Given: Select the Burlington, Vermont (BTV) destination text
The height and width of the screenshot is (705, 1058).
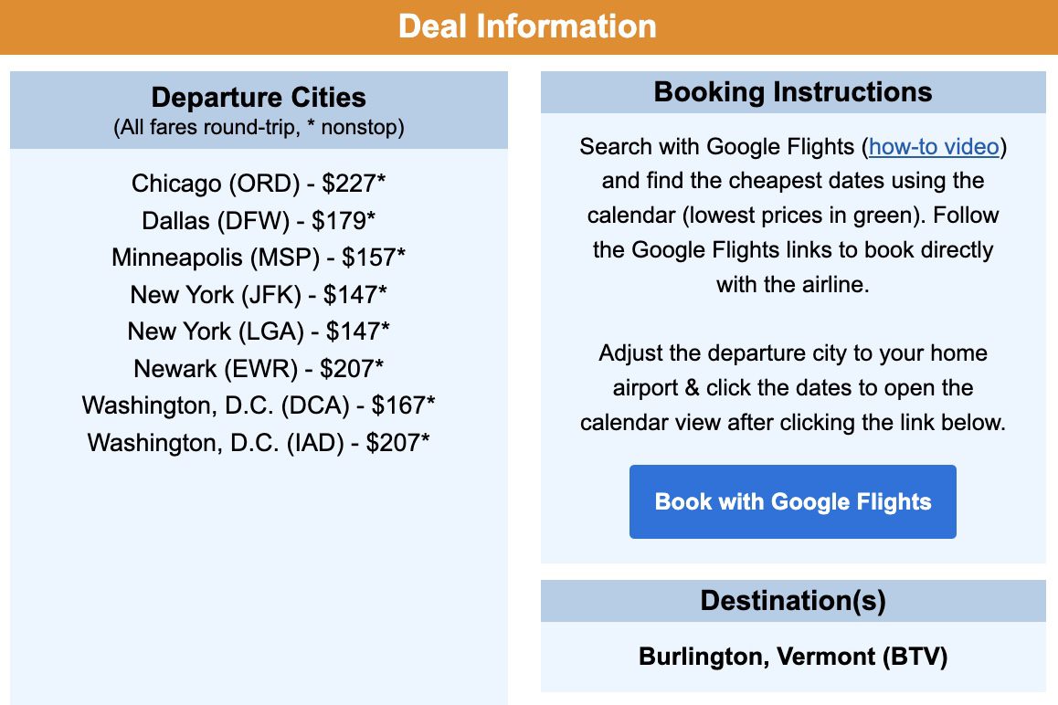Looking at the screenshot, I should tap(793, 657).
